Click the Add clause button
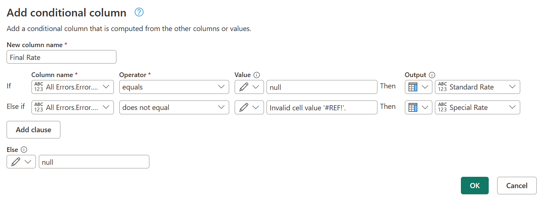This screenshot has width=544, height=202. 33,130
